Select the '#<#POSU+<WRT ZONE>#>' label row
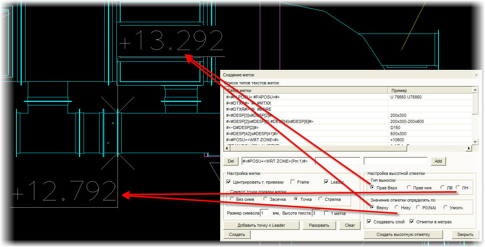The image size is (485, 247). click(348, 140)
